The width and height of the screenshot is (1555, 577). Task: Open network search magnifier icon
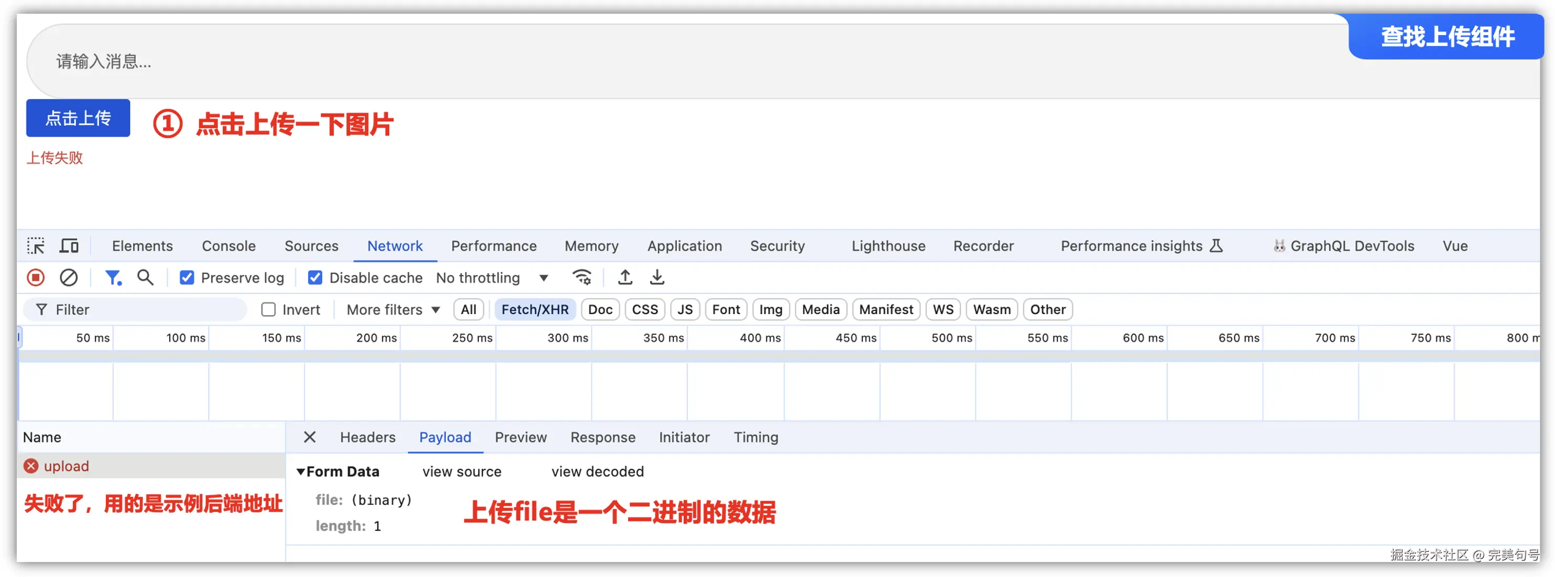pos(145,278)
